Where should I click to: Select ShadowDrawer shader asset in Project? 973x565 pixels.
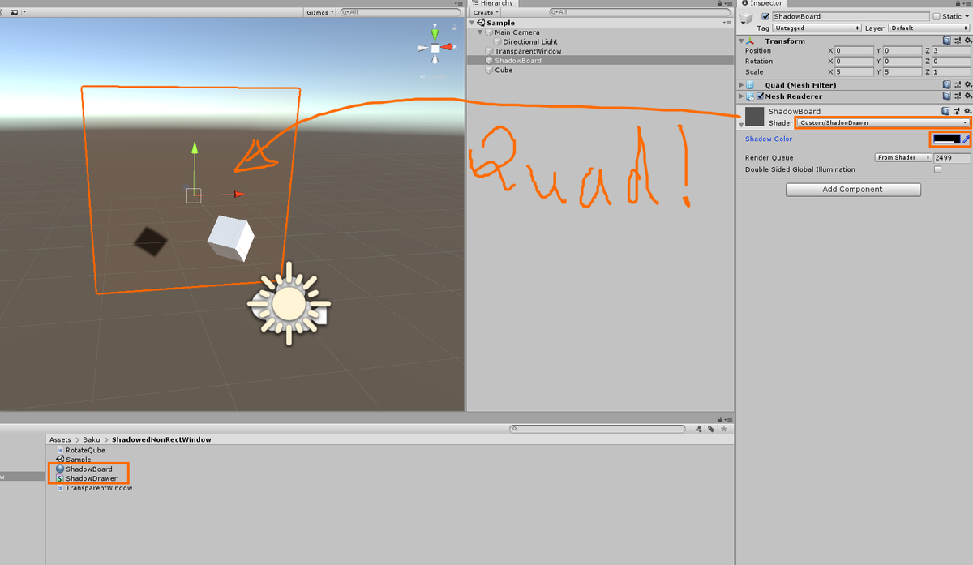pyautogui.click(x=91, y=478)
